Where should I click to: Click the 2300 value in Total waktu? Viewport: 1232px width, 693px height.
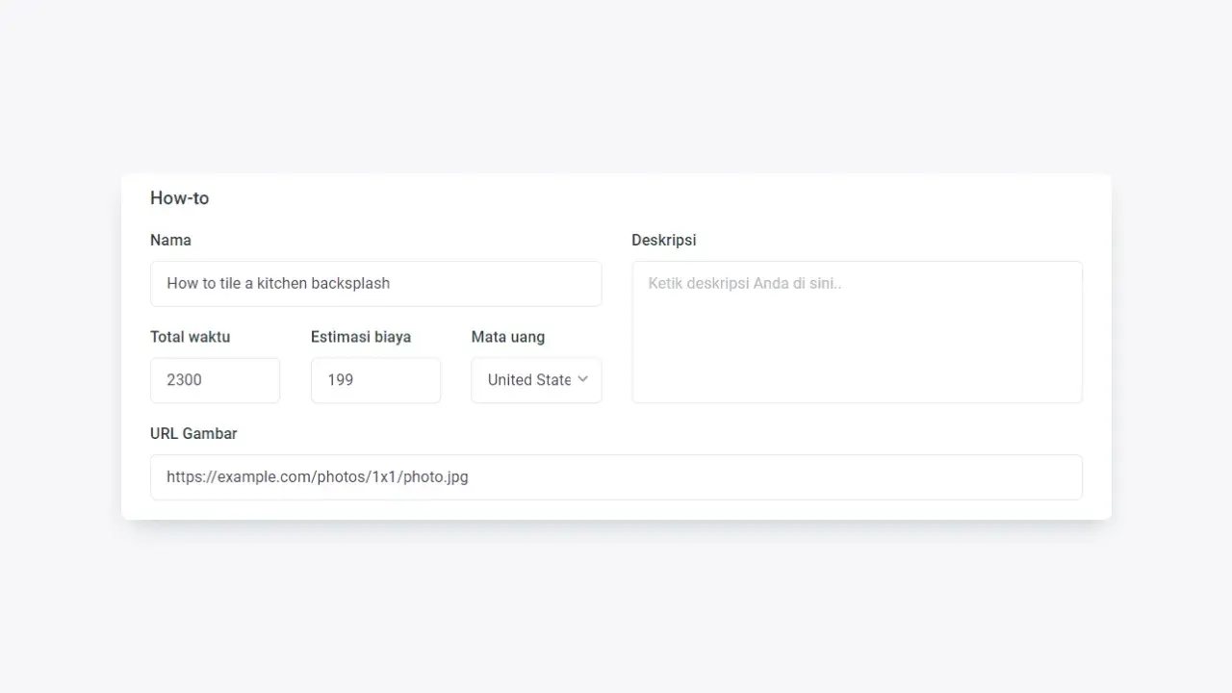pyautogui.click(x=184, y=380)
